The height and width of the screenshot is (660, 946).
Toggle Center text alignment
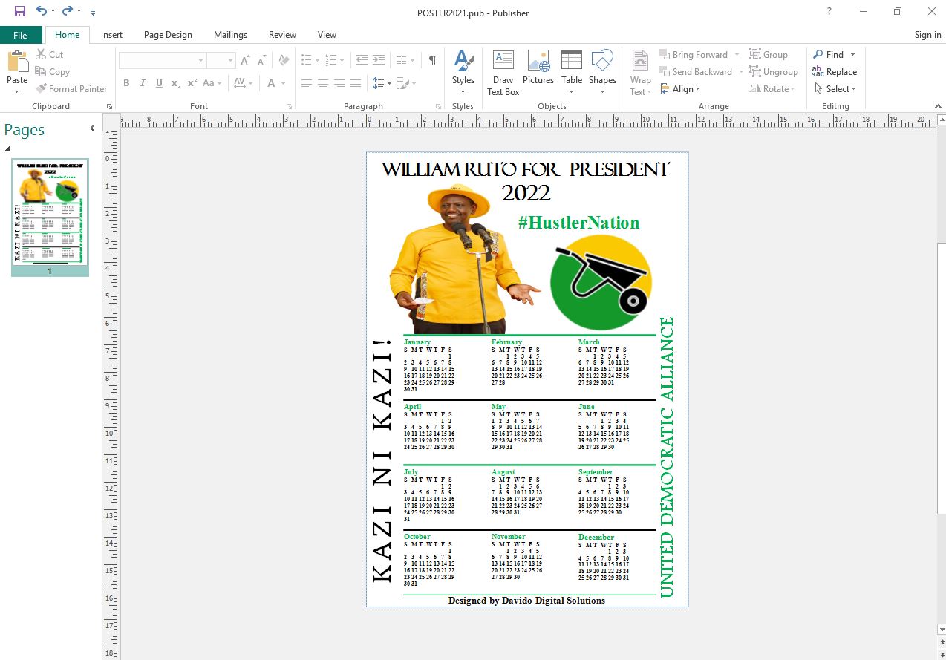click(x=323, y=83)
